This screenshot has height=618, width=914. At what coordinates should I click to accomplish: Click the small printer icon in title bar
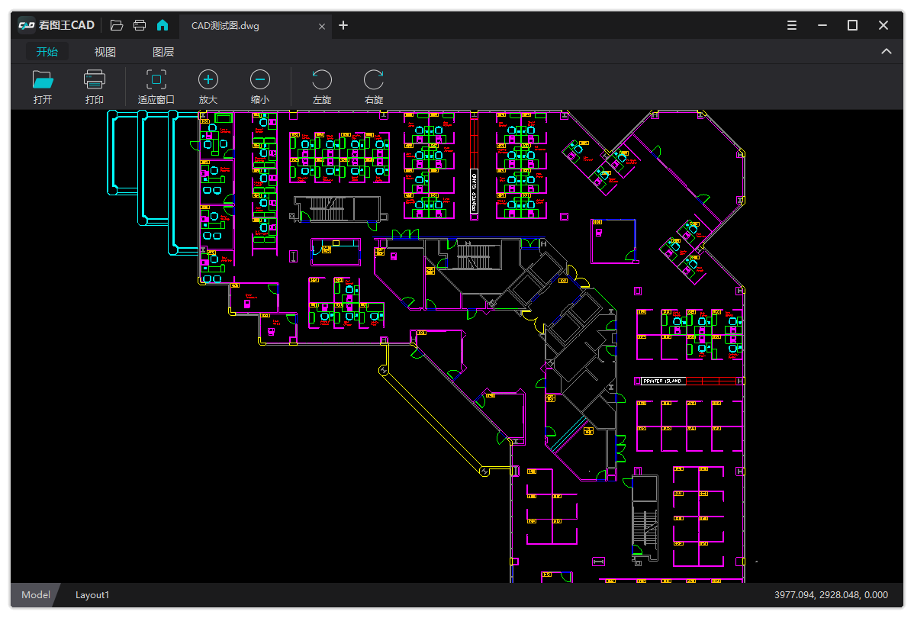140,25
